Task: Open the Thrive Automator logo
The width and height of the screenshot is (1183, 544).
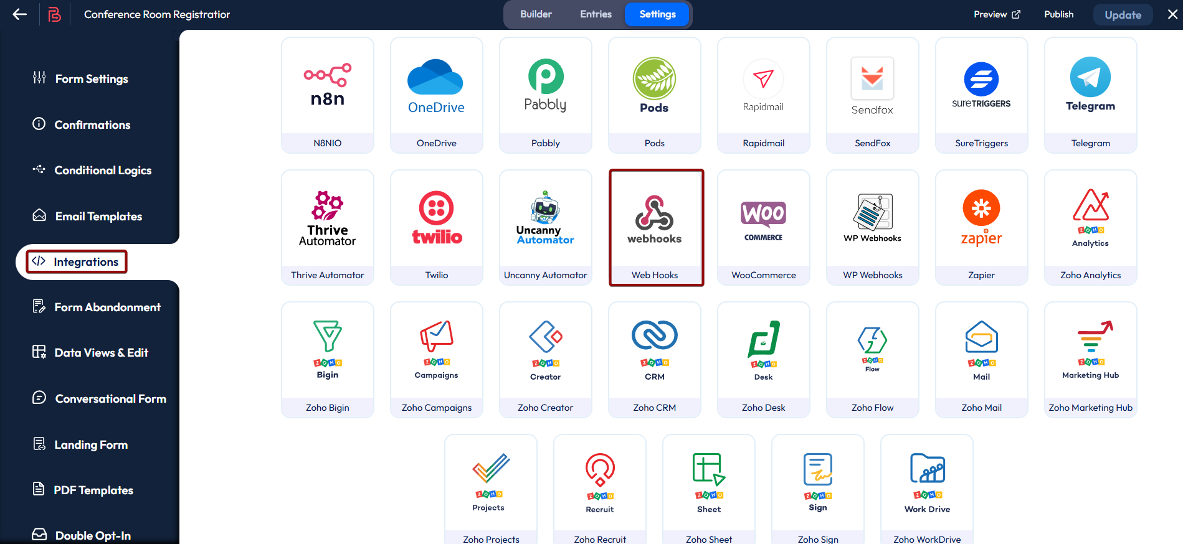Action: tap(328, 218)
